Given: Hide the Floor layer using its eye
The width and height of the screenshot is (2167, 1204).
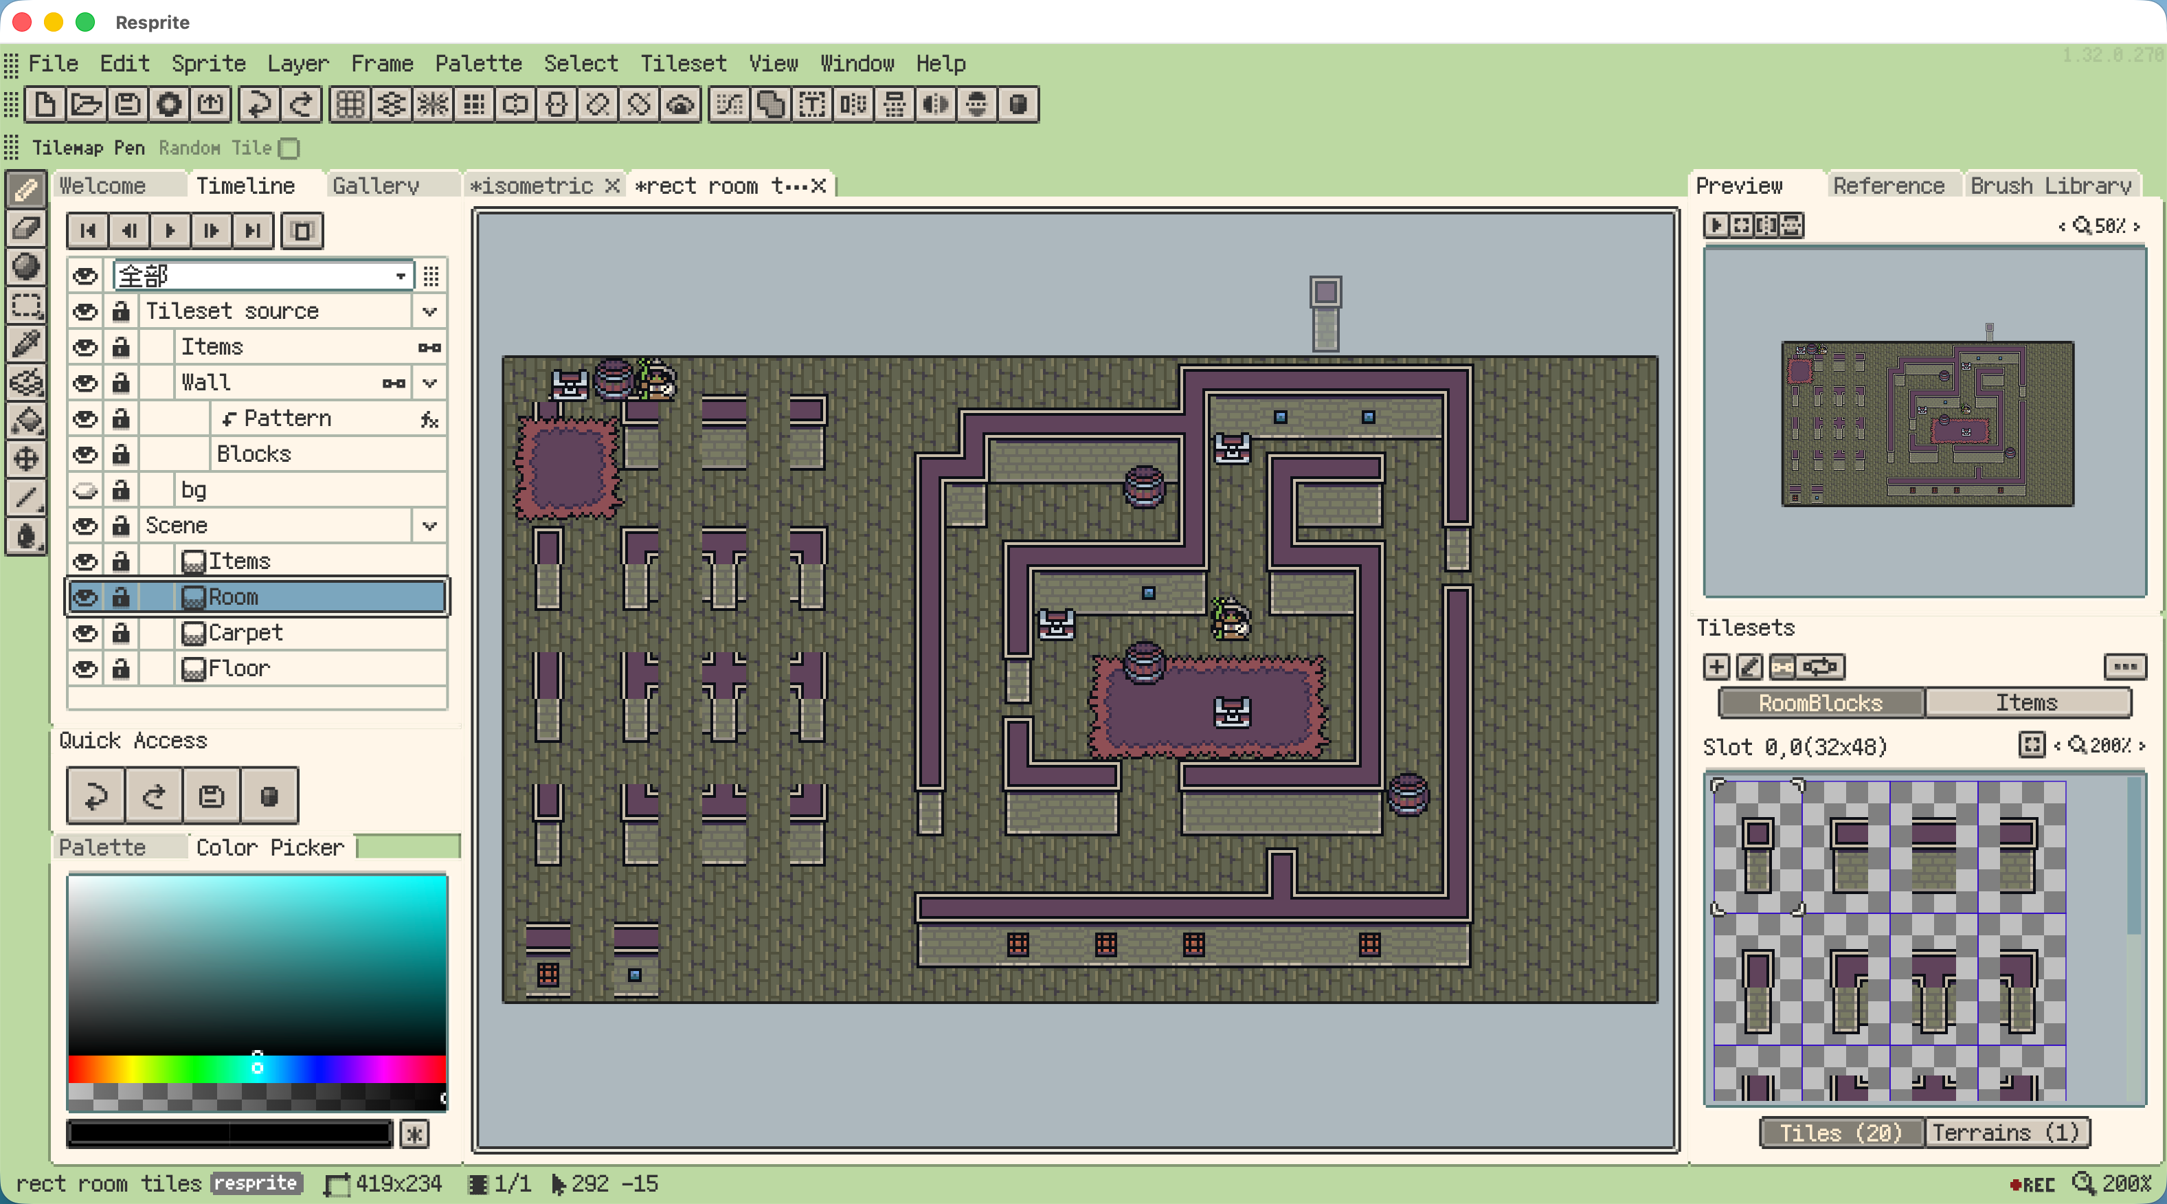Looking at the screenshot, I should point(85,669).
